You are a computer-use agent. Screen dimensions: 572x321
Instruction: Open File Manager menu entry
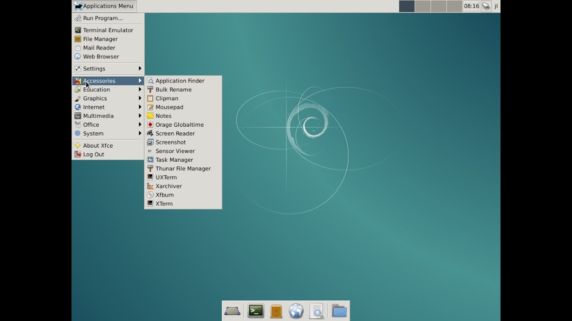(x=108, y=39)
